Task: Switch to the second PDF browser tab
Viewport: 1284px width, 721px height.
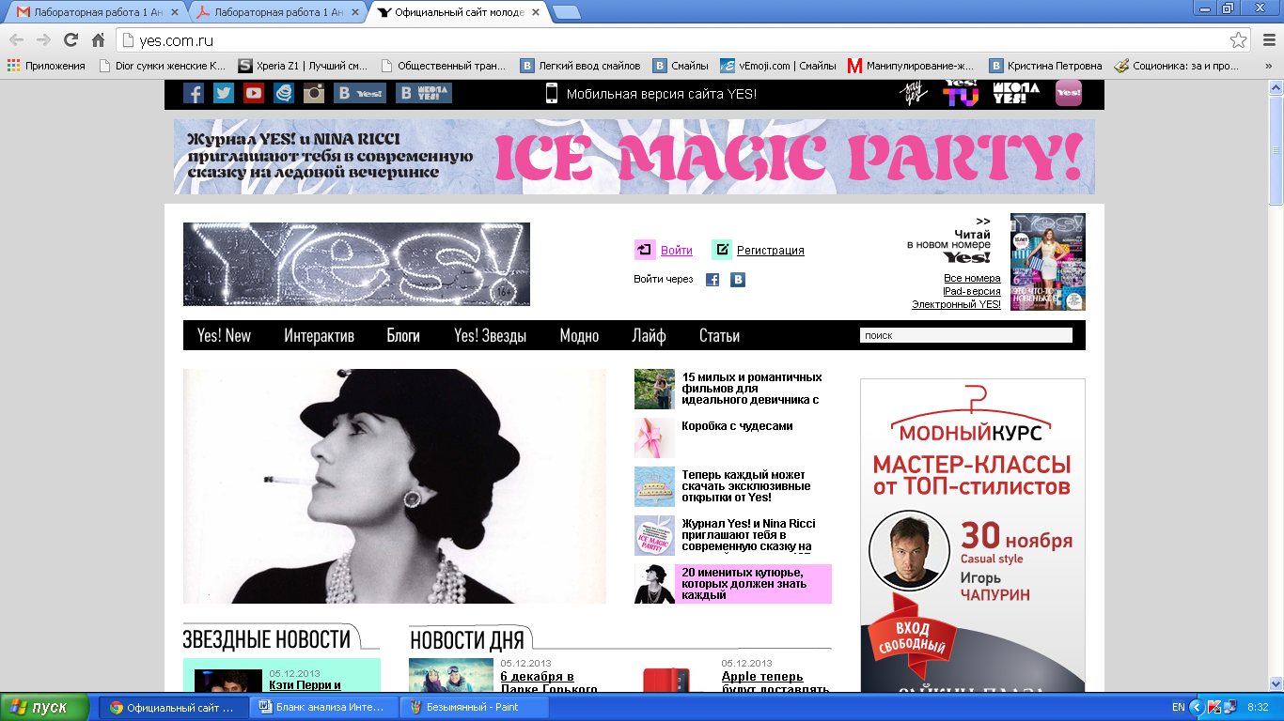Action: pyautogui.click(x=277, y=12)
